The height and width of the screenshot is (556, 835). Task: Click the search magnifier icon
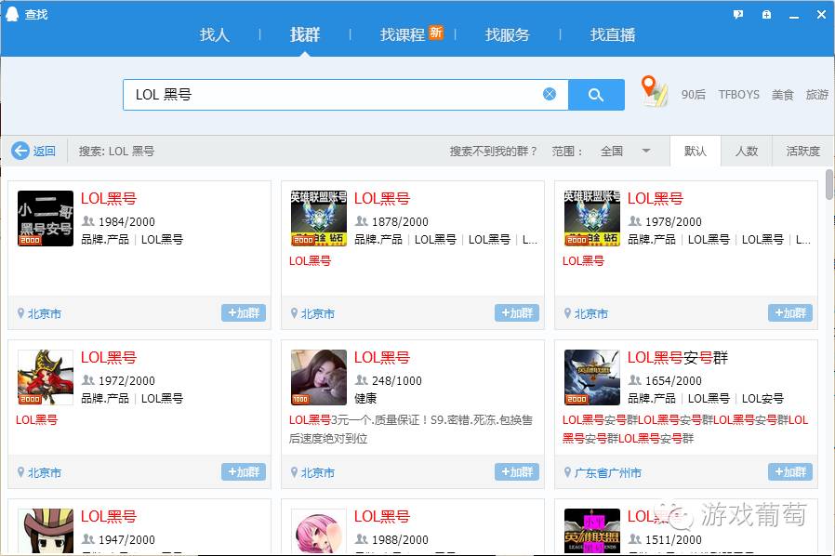tap(596, 94)
